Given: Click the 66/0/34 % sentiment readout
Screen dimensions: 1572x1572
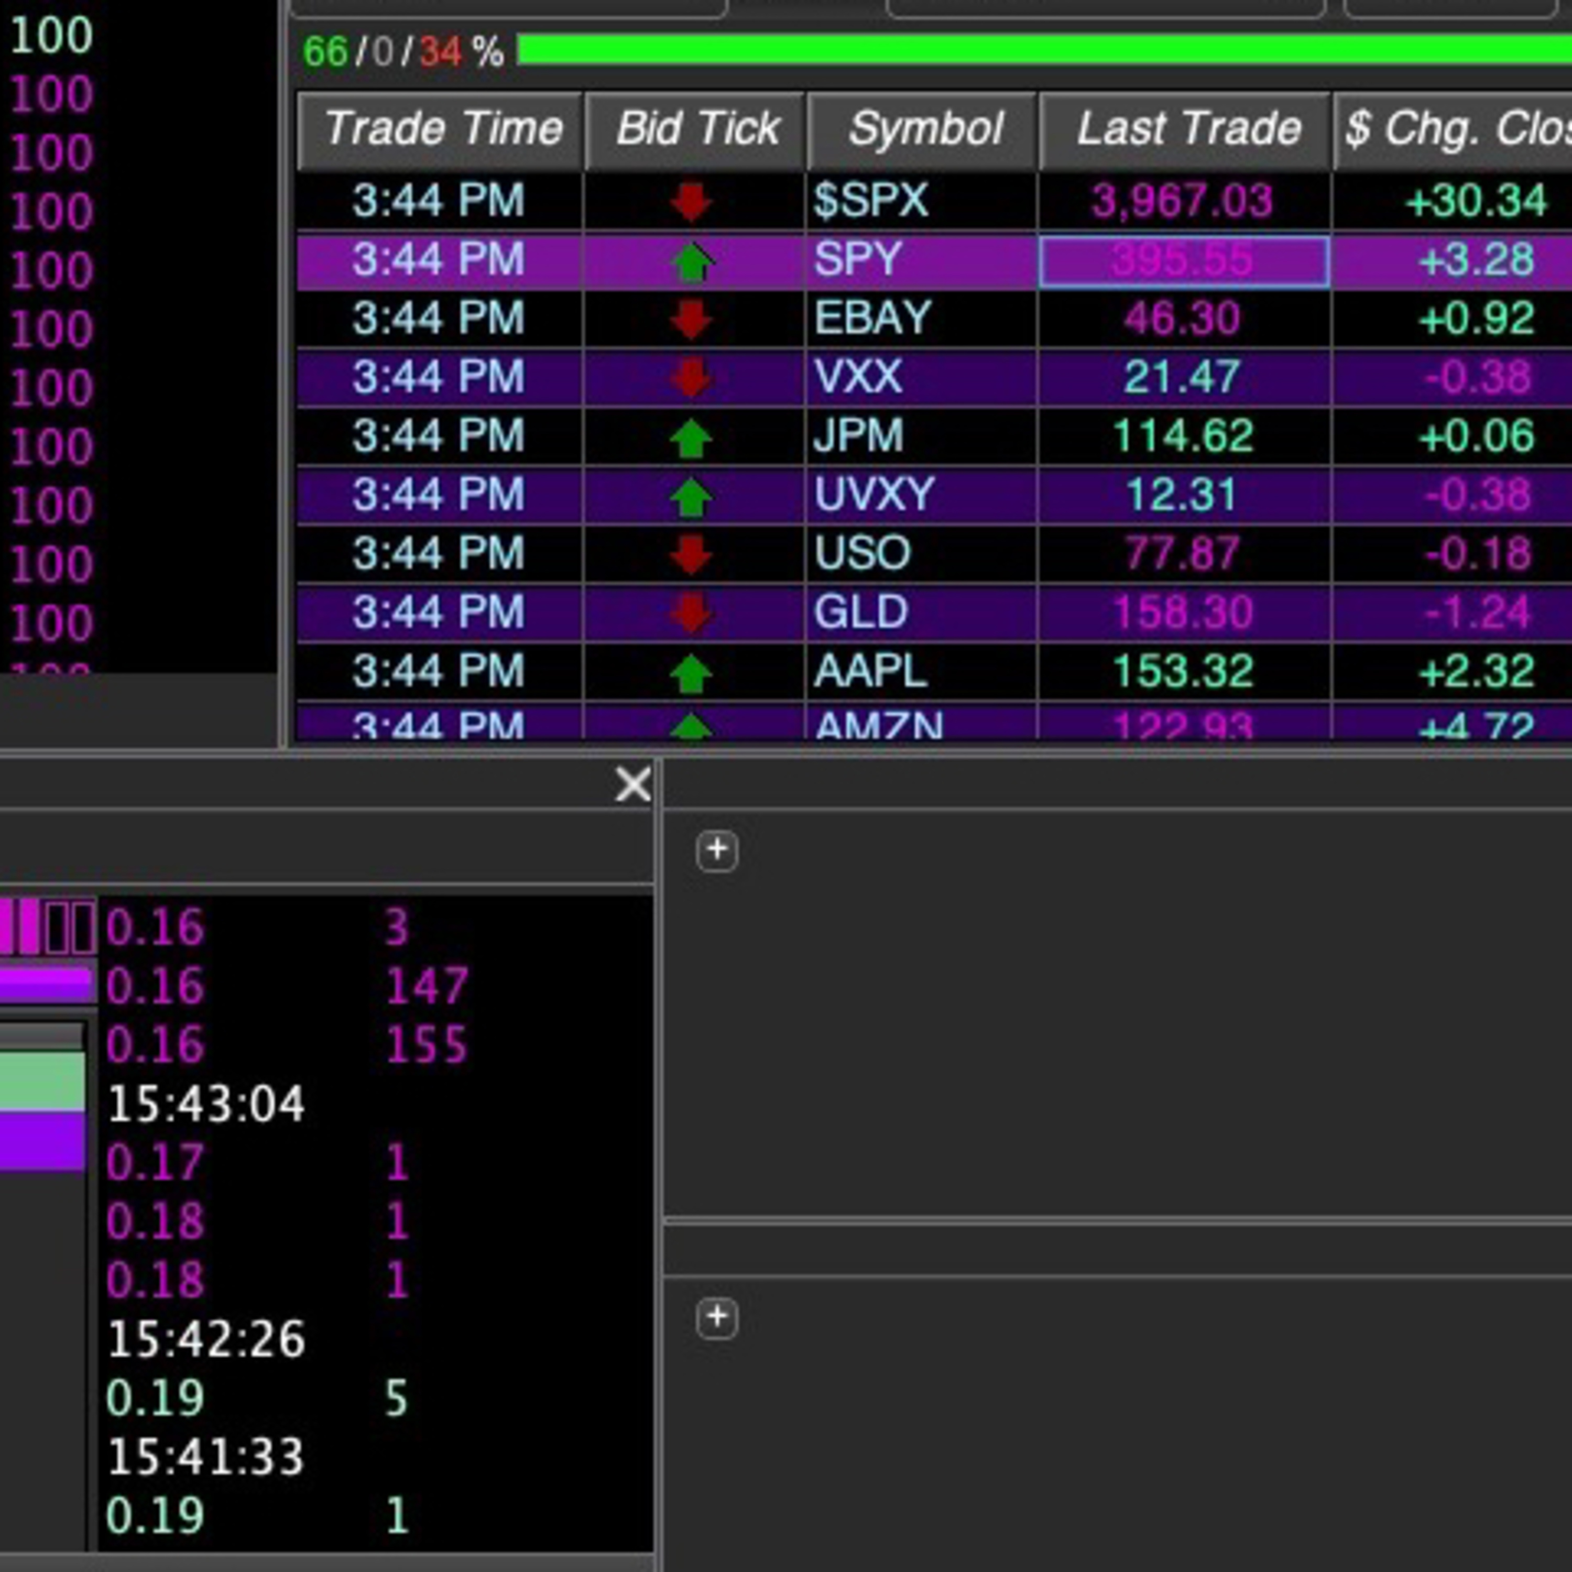Looking at the screenshot, I should tap(403, 52).
